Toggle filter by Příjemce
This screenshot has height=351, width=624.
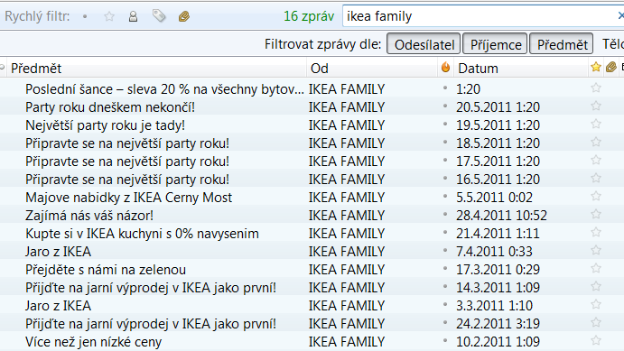[x=495, y=43]
